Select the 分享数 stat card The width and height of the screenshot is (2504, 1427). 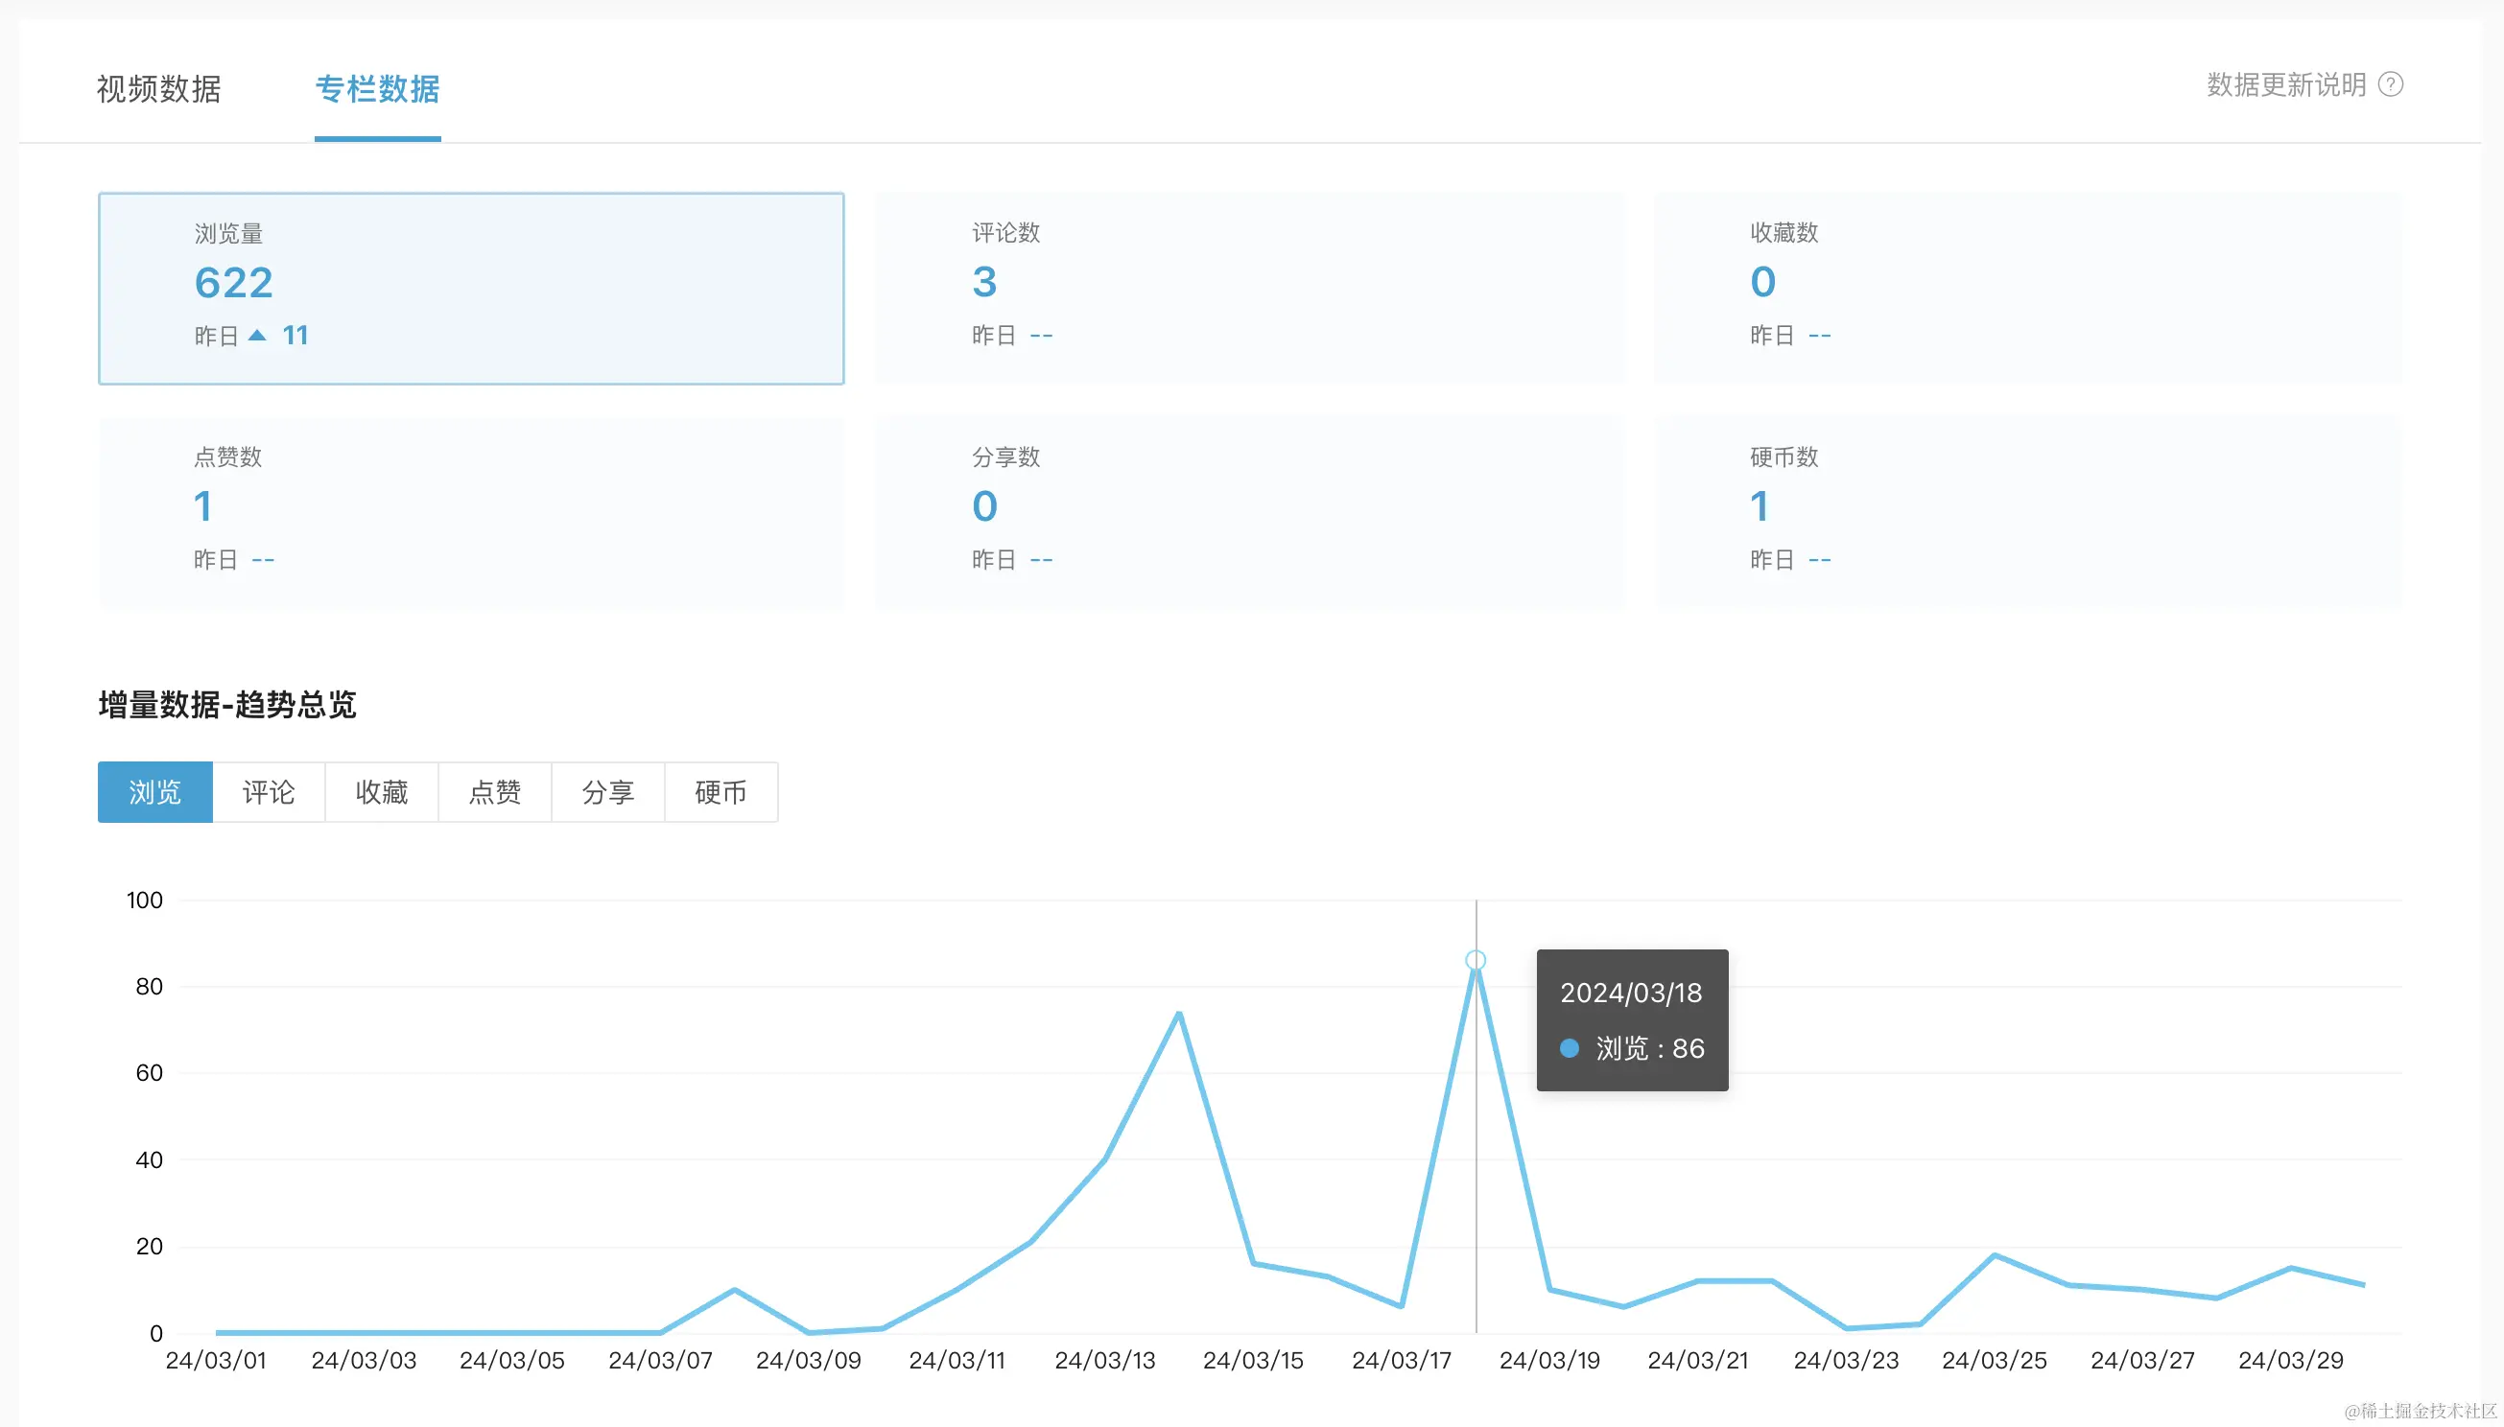tap(1248, 511)
